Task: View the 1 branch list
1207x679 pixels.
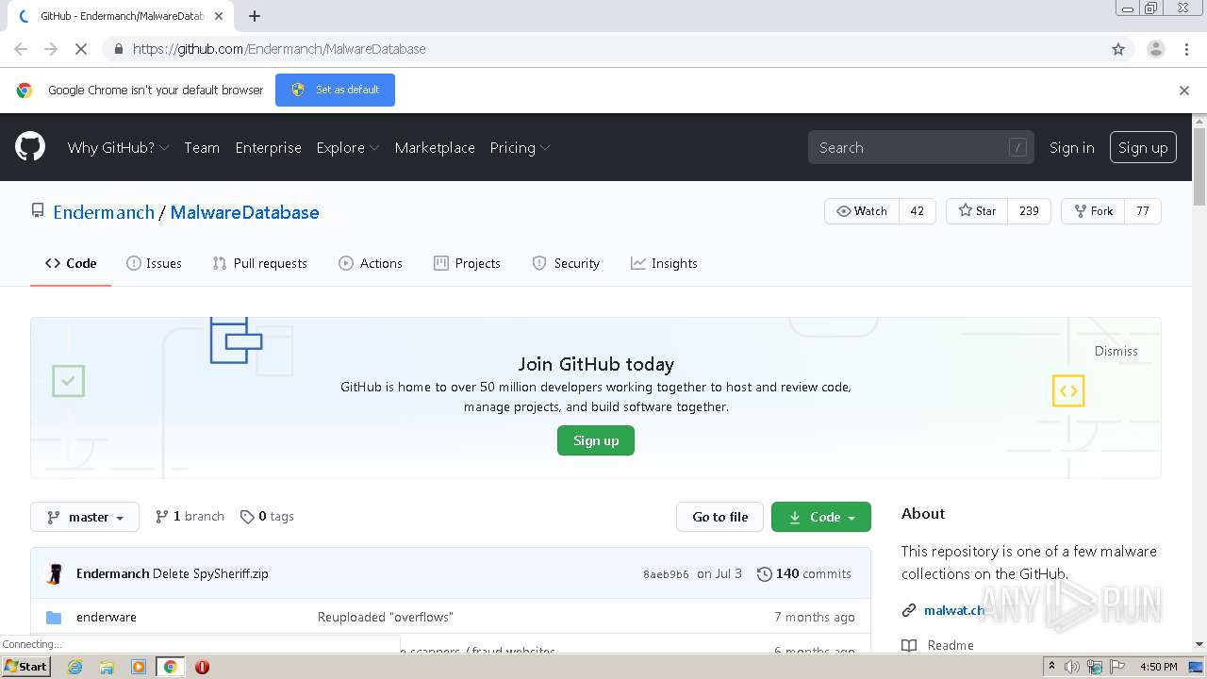Action: 190,517
